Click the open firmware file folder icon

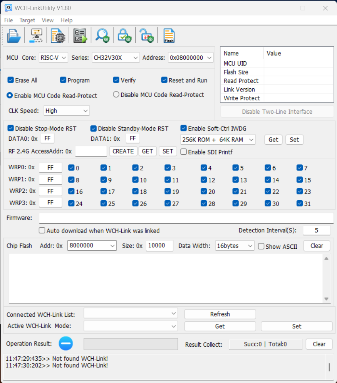[13, 35]
